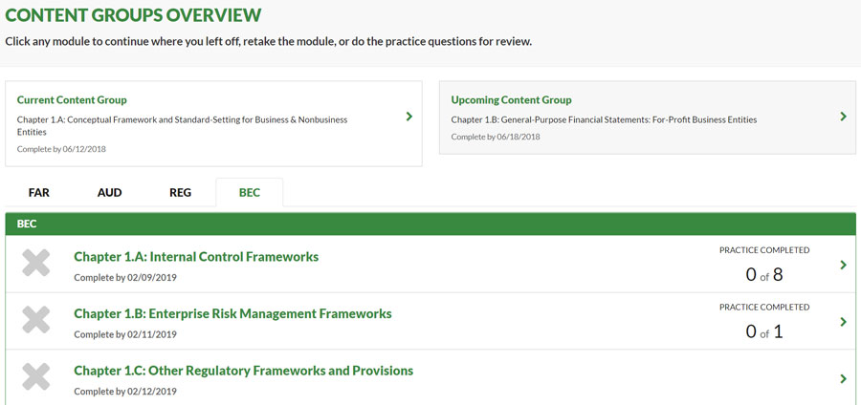Open Chapter 1.C: Other Regulatory Frameworks and Provisions
861x405 pixels.
(244, 371)
